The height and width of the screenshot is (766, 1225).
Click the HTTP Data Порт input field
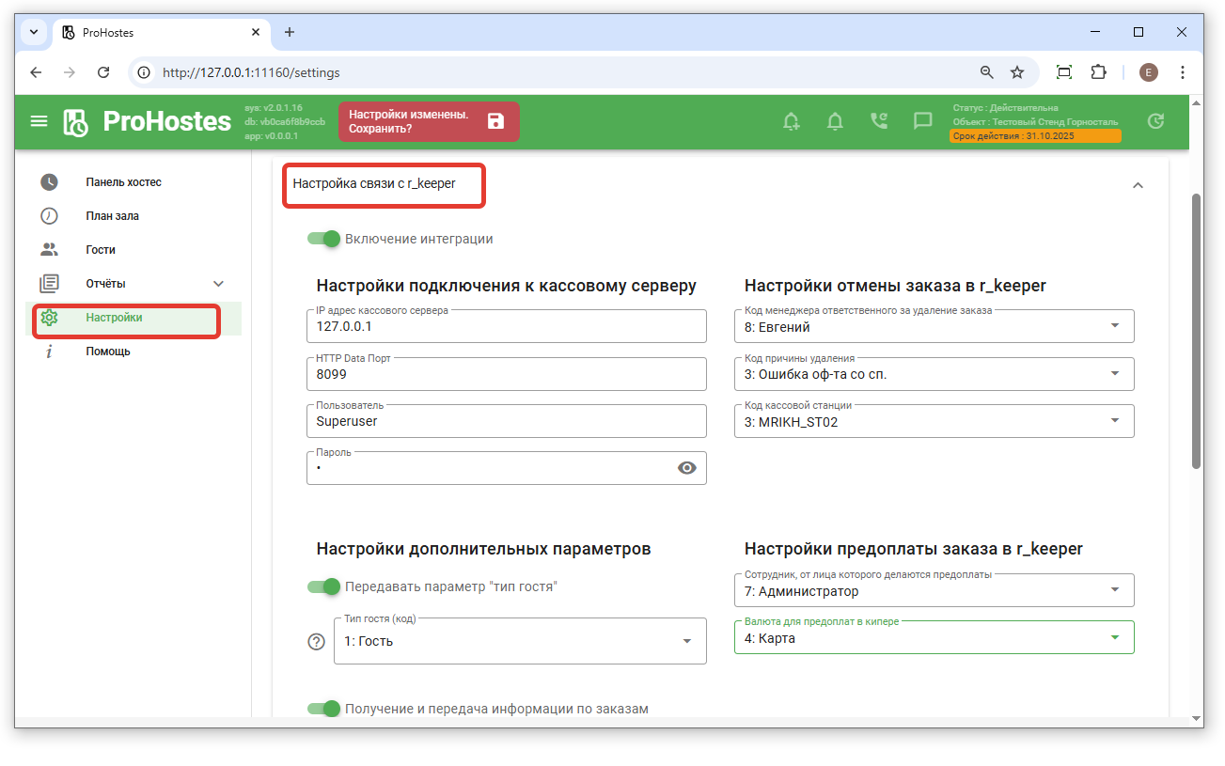coord(505,374)
